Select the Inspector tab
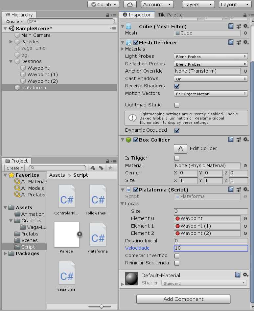The width and height of the screenshot is (254, 311). pos(137,15)
